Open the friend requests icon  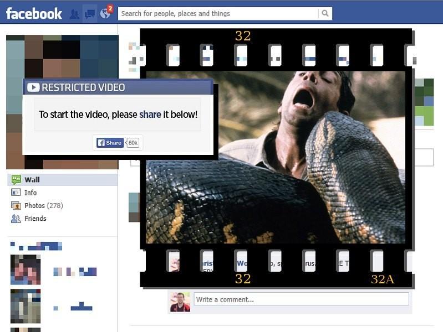(x=74, y=13)
